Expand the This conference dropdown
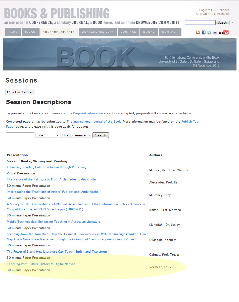239x302 pixels. coord(76,135)
